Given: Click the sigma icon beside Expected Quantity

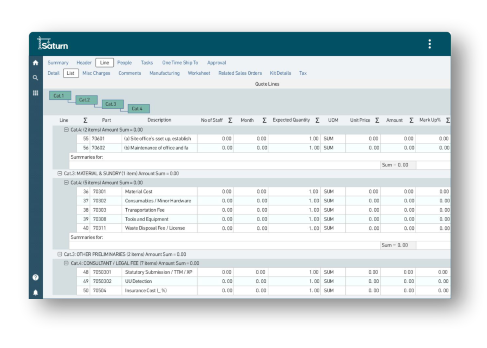Looking at the screenshot, I should tap(317, 120).
